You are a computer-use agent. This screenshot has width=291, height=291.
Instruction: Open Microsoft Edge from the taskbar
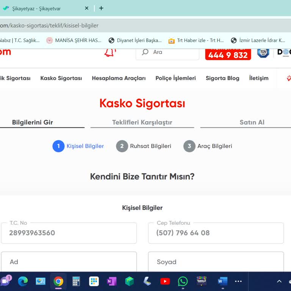point(23,282)
